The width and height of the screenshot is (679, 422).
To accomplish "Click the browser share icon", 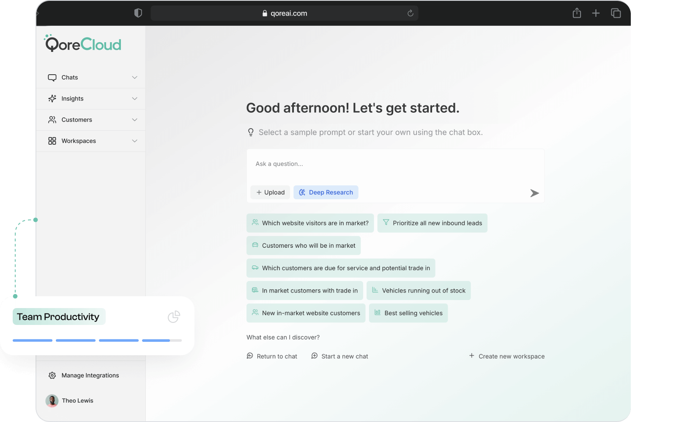I will pos(577,13).
